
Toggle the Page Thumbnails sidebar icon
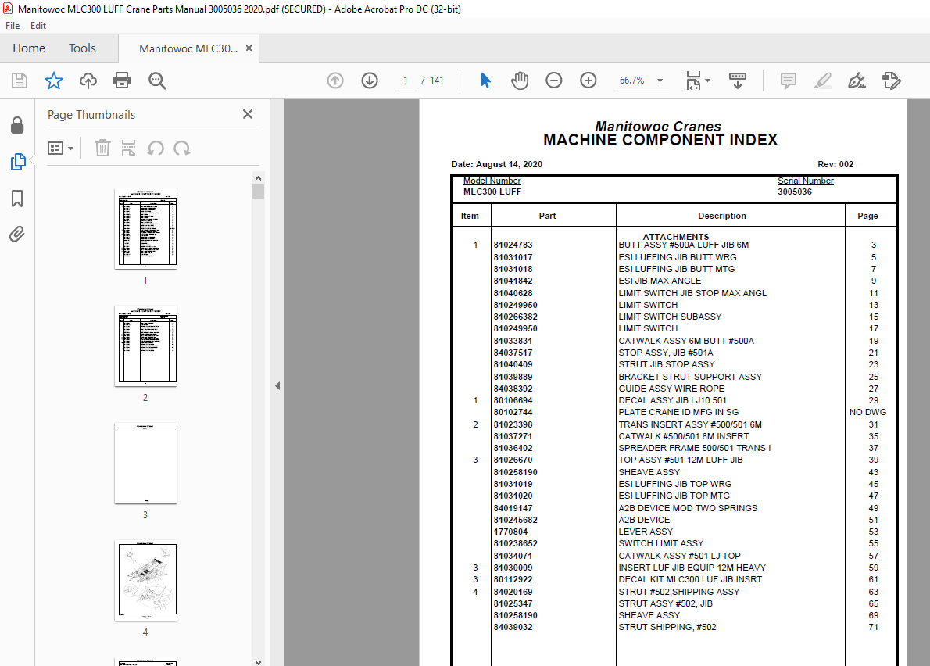(18, 161)
